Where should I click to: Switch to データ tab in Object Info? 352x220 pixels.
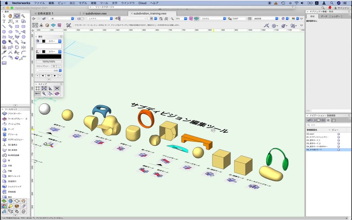click(x=324, y=16)
